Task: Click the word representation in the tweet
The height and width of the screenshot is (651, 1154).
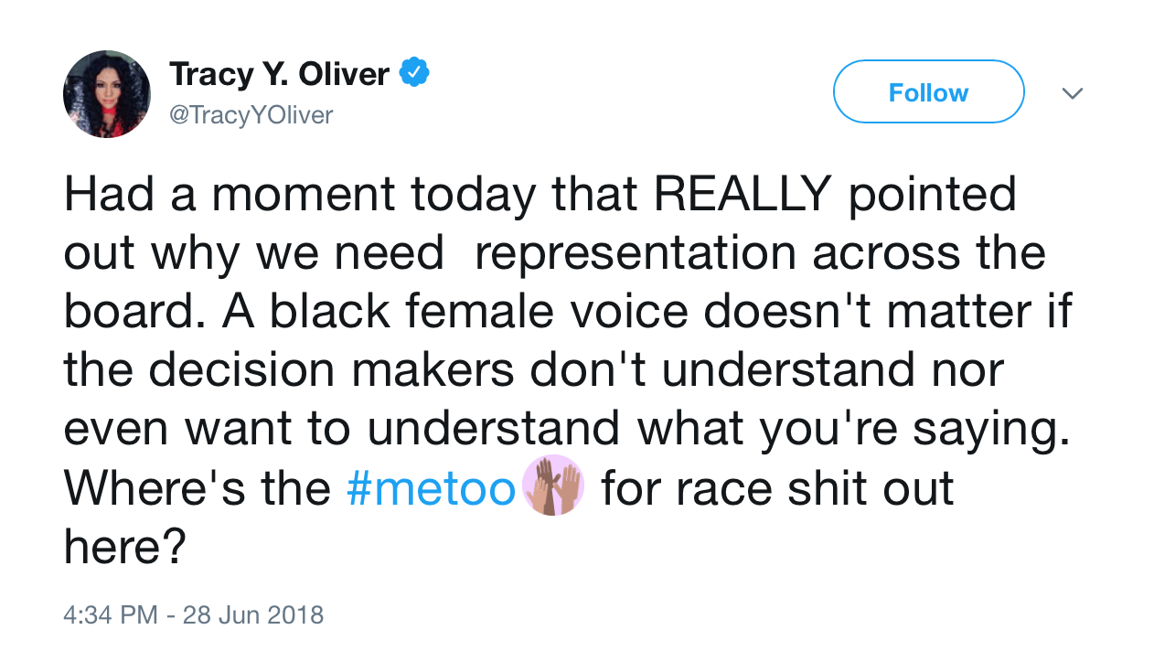Action: coord(636,253)
